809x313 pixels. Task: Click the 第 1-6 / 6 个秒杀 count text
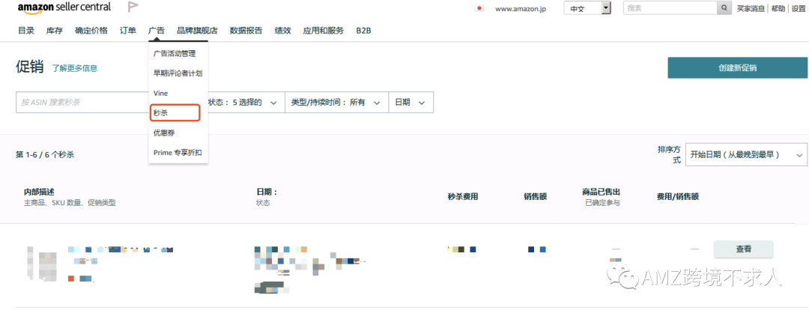45,155
